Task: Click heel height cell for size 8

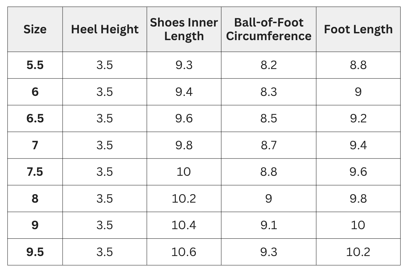Action: tap(105, 199)
